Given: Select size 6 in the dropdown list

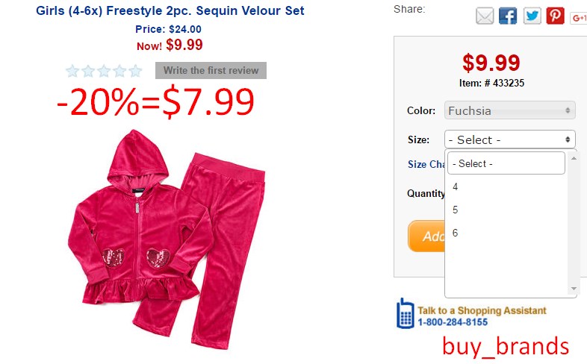Looking at the screenshot, I should click(x=506, y=233).
